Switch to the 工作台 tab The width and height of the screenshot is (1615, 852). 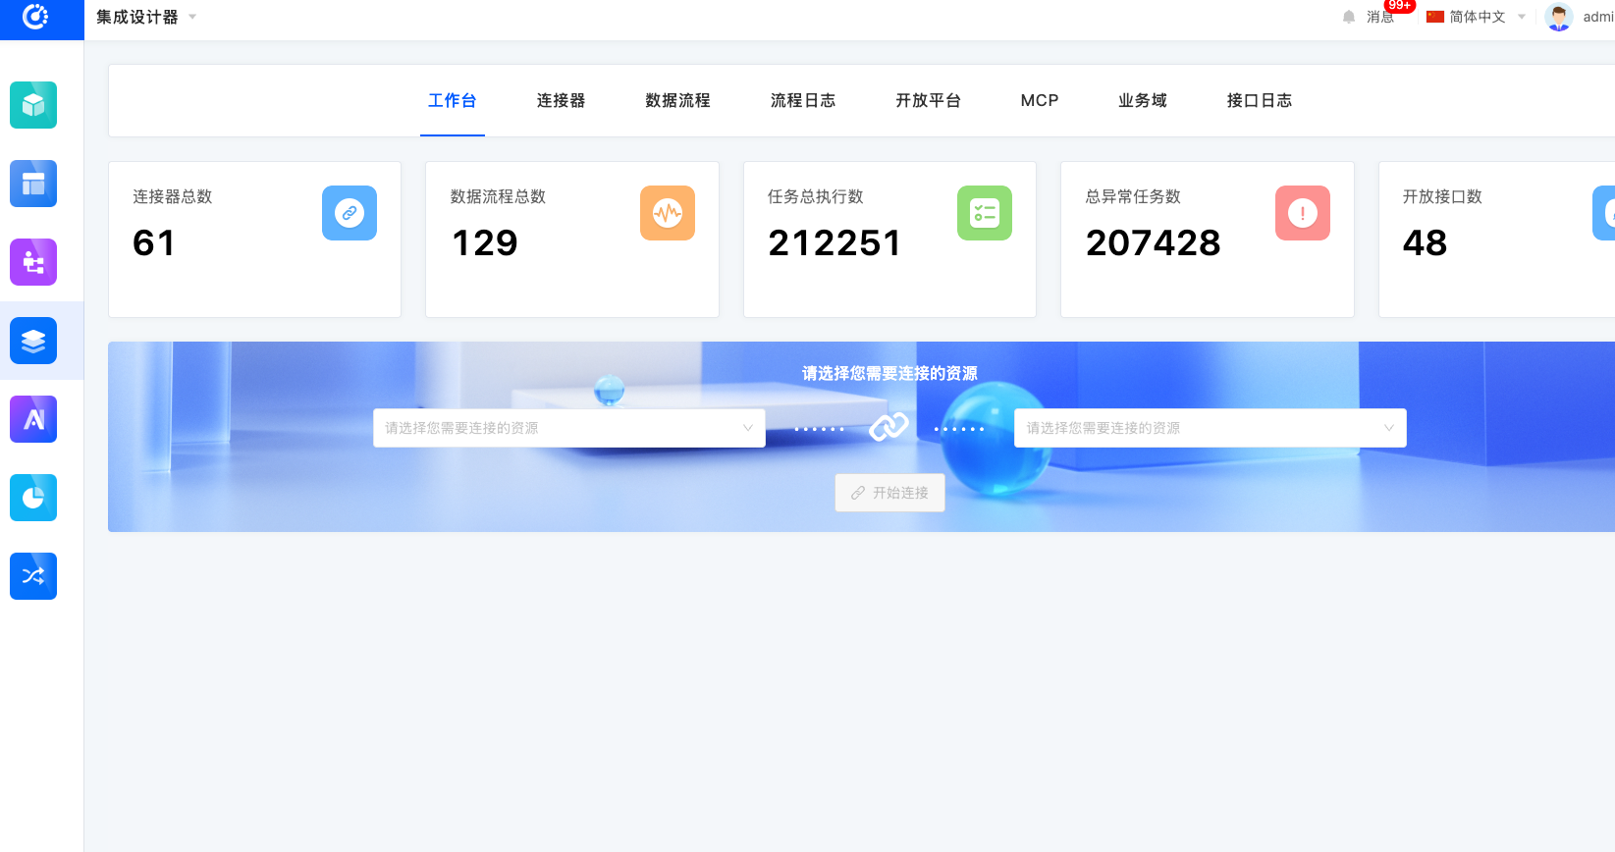453,100
